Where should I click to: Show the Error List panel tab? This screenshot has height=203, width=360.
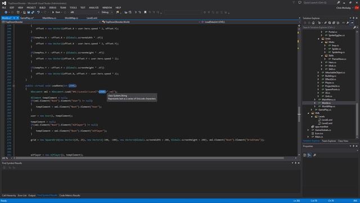22,196
